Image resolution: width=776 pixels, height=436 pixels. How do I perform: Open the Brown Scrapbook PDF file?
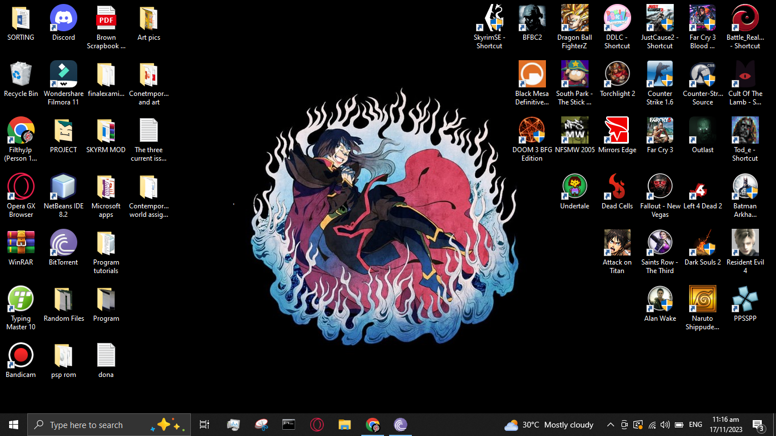(x=106, y=27)
